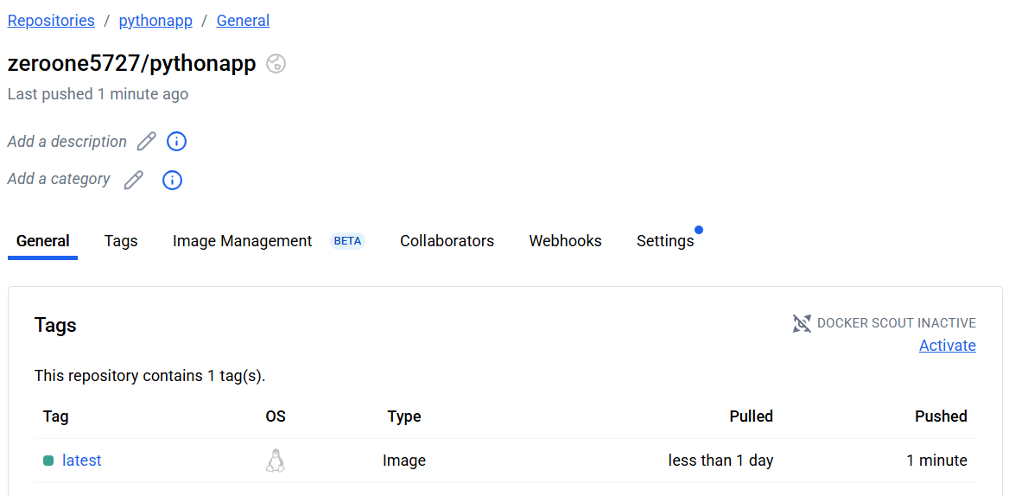Screen dimensions: 1009x496
Task: Click the pythonapp breadcrumb link
Action: pyautogui.click(x=155, y=21)
